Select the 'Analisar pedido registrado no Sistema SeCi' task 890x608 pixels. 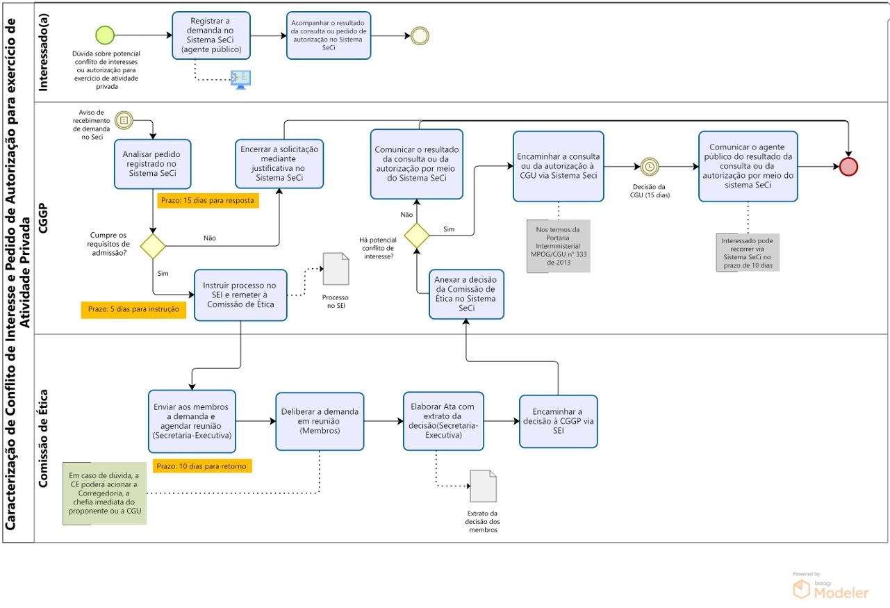click(153, 163)
